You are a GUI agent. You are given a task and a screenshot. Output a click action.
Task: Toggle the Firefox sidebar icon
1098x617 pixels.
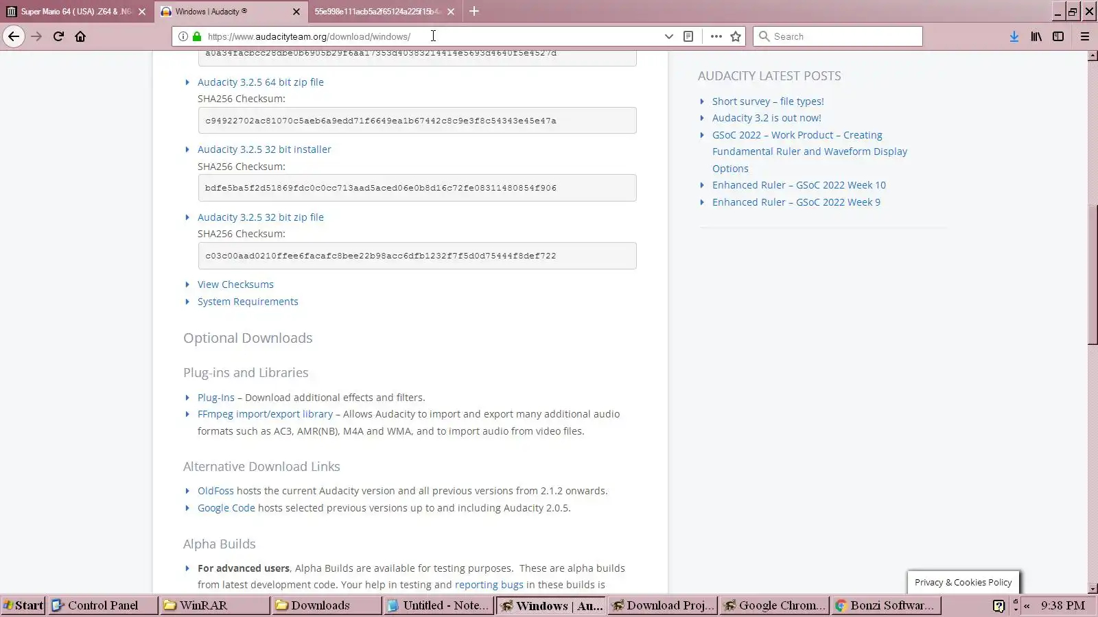(x=1058, y=36)
